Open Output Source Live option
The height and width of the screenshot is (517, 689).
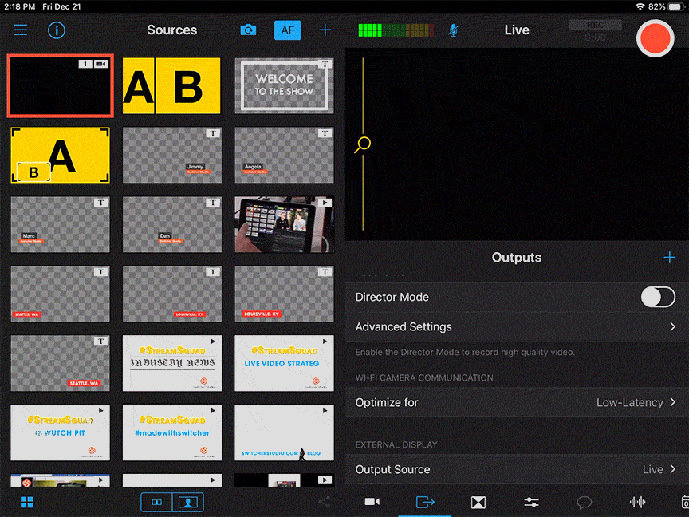click(x=515, y=469)
